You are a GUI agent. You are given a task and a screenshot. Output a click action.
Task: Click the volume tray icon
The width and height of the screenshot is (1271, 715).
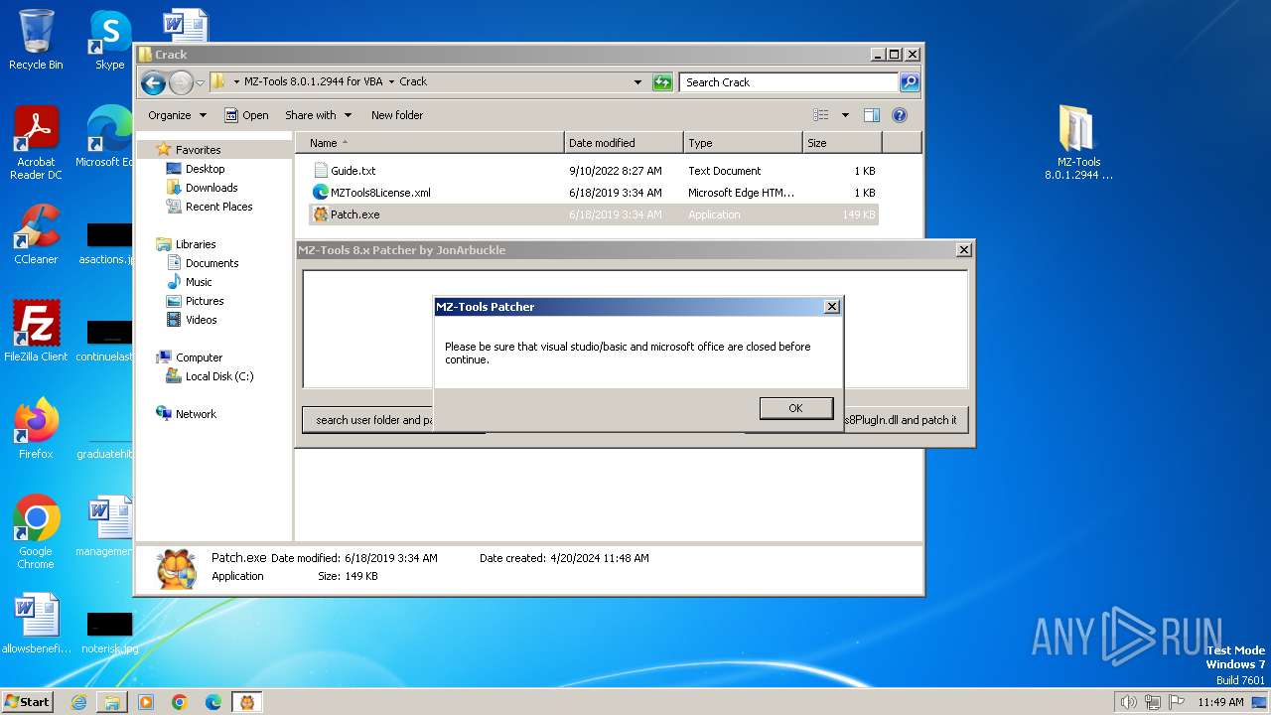pos(1129,702)
